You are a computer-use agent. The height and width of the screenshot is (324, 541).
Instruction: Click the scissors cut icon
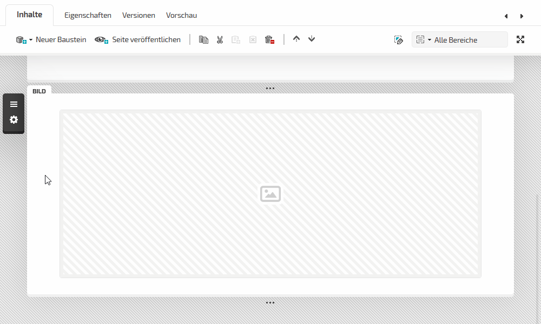pos(220,39)
